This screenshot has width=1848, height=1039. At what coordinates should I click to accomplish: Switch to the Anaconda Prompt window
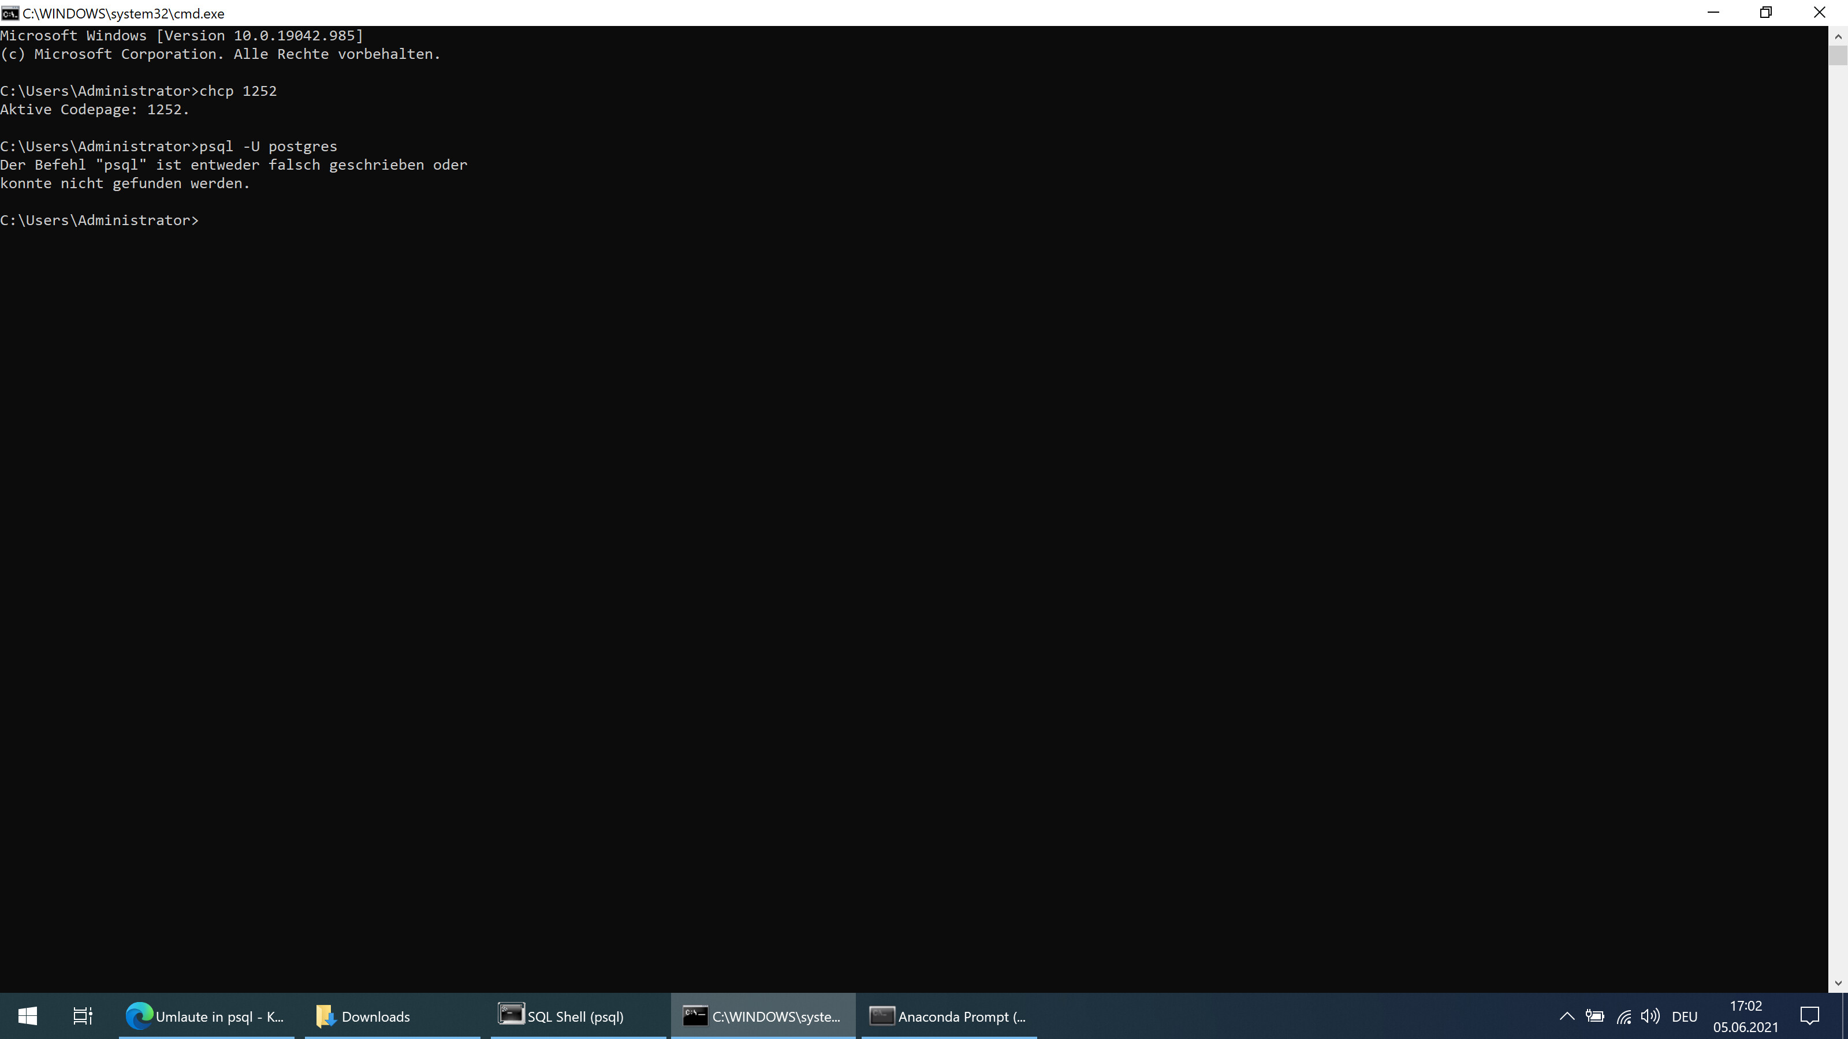(949, 1016)
